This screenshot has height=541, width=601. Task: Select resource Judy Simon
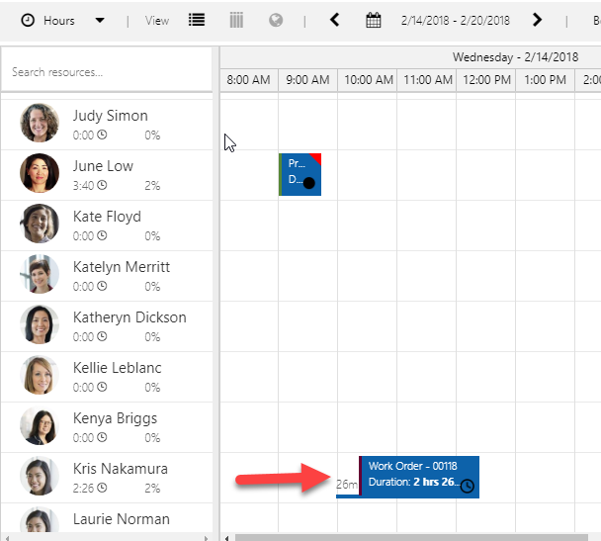(x=110, y=116)
